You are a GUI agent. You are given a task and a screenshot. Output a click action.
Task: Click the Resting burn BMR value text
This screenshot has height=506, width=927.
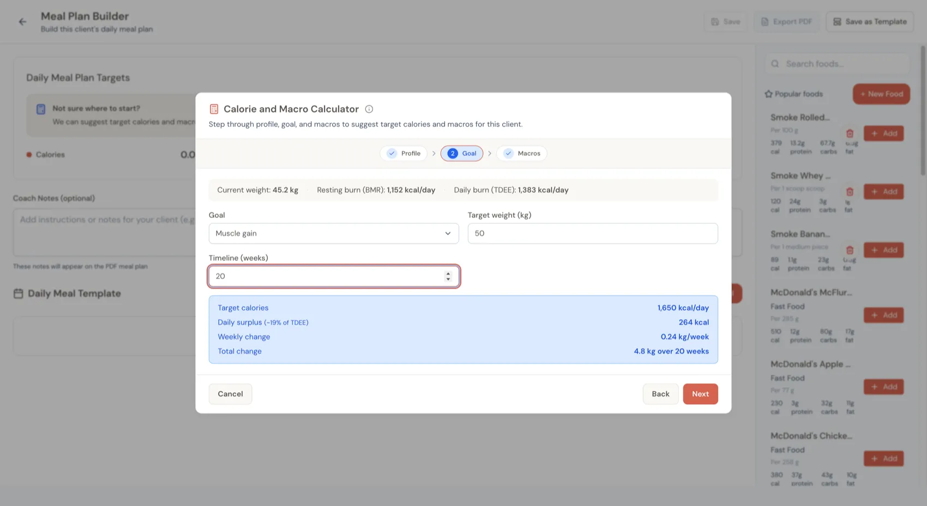[376, 190]
